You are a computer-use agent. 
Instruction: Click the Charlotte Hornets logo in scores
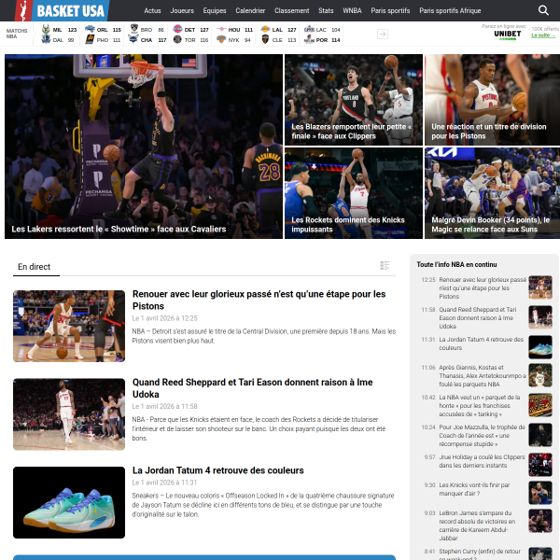point(133,39)
